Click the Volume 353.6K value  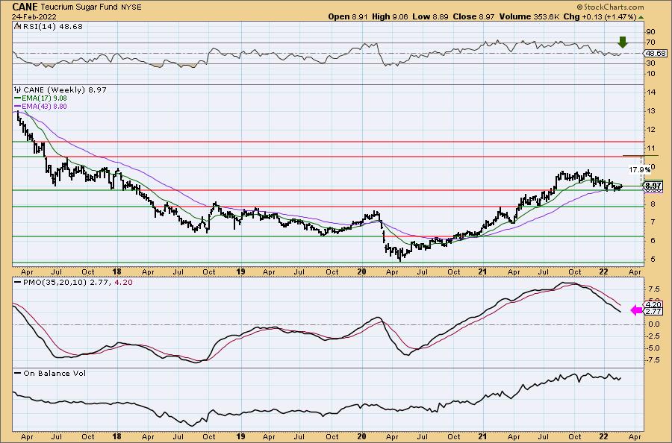click(529, 16)
